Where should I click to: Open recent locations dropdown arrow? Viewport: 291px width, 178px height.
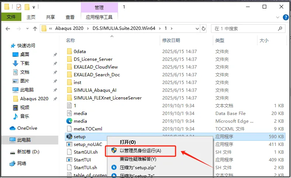click(27, 28)
